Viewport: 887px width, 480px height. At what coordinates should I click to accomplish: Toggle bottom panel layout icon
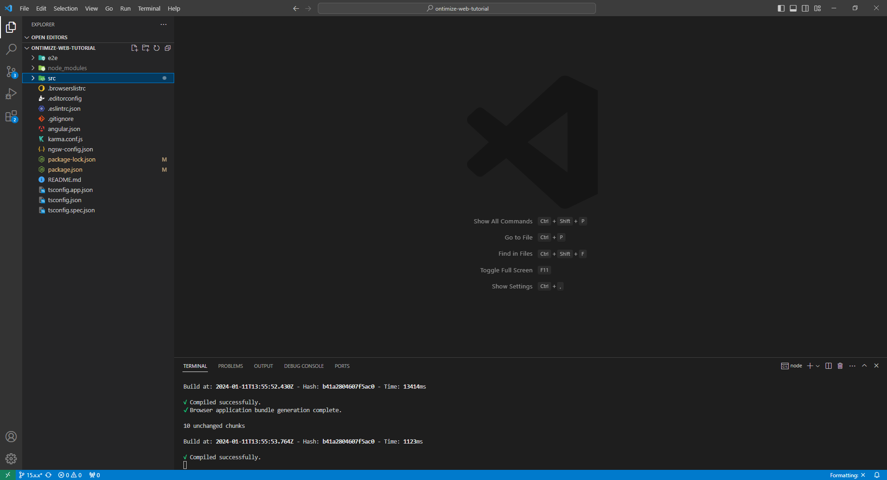point(793,8)
